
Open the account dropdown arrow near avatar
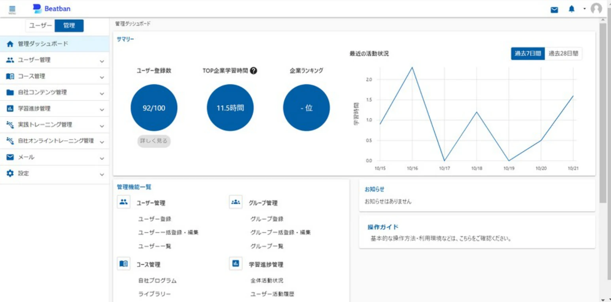coord(584,9)
